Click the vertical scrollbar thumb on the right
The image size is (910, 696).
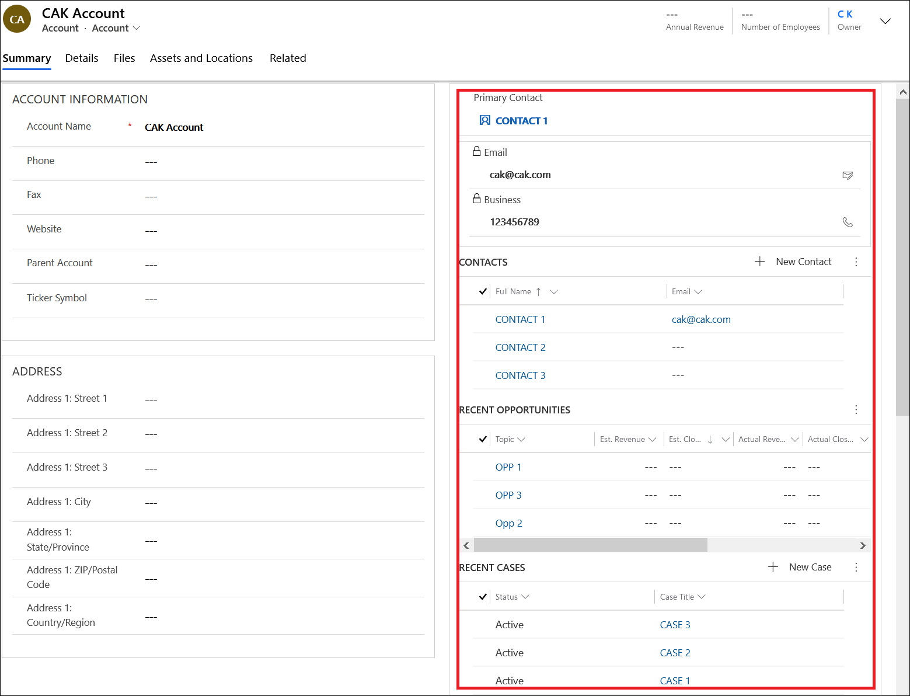click(903, 257)
